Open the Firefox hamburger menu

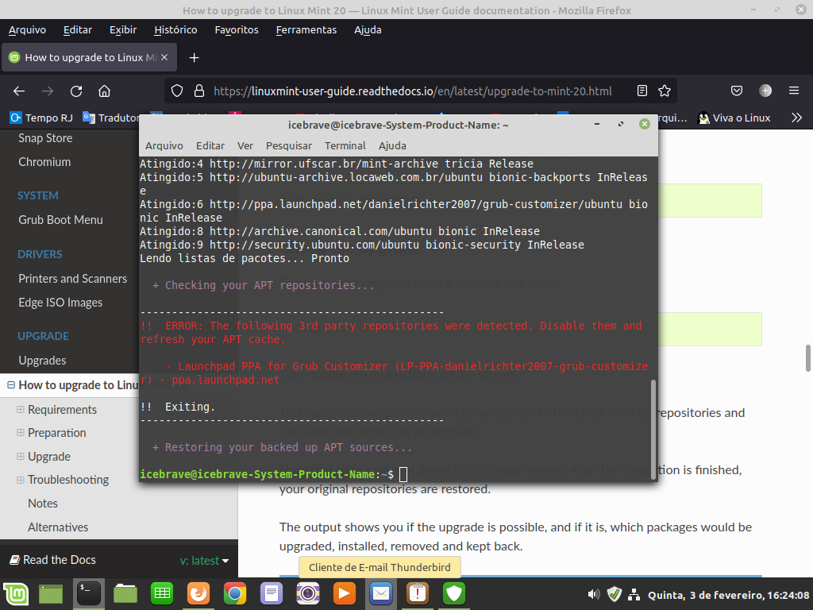coord(793,91)
